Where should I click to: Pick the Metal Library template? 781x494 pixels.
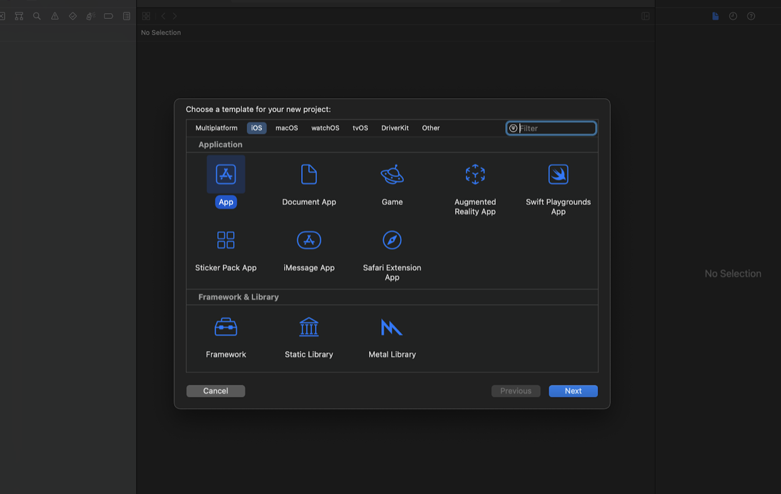click(x=392, y=327)
